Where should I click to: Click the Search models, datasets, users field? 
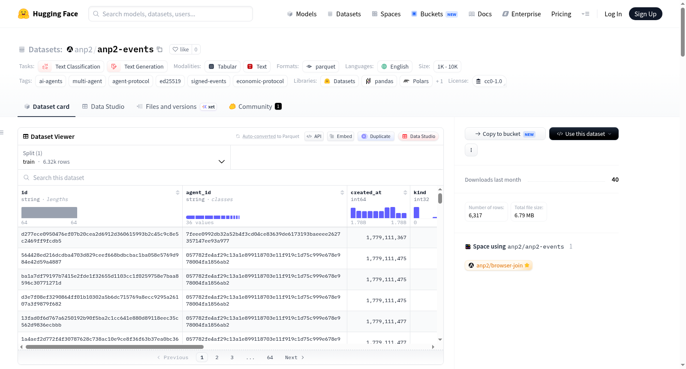tap(171, 14)
